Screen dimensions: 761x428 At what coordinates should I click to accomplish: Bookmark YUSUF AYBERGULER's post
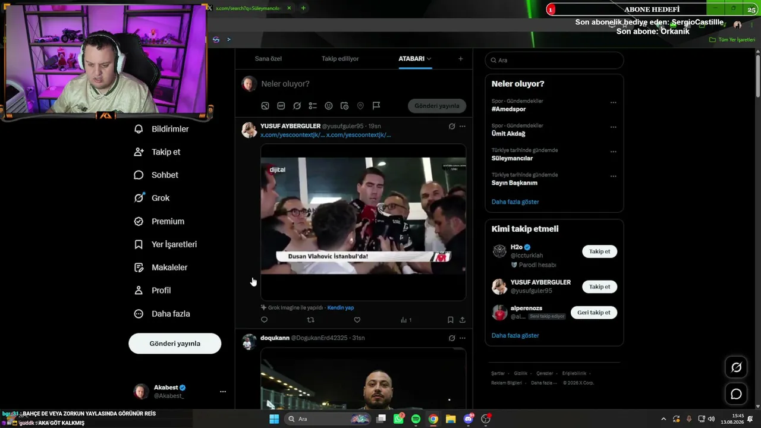click(x=450, y=320)
